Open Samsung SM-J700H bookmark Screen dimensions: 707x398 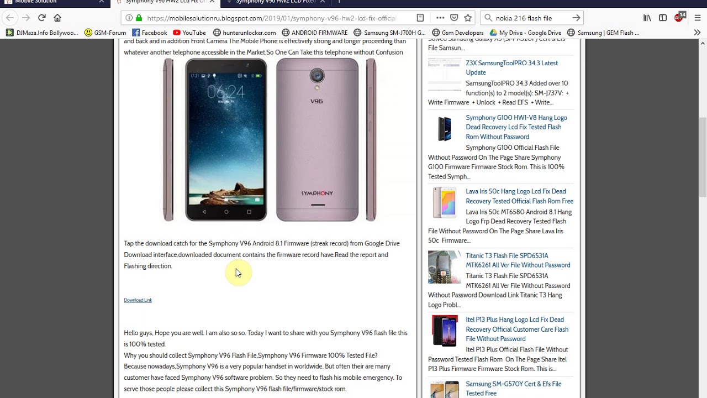pos(390,33)
